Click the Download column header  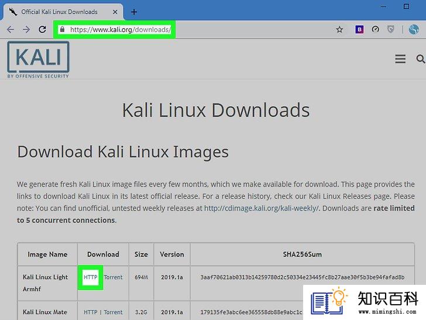click(103, 254)
